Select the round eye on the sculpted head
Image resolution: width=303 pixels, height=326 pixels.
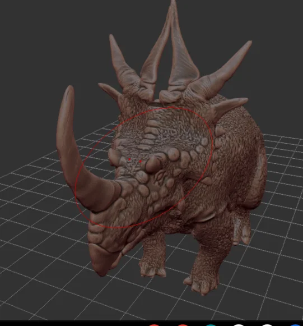[153, 164]
